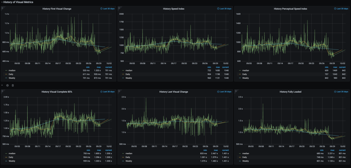Toggle Weekly series in Speed Index legend

tap(129, 78)
